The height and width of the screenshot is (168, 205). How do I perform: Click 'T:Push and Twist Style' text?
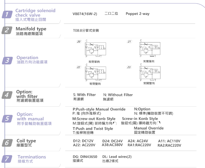point(93,129)
